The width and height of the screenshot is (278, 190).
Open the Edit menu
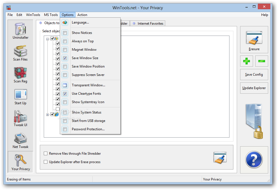[x=19, y=15]
